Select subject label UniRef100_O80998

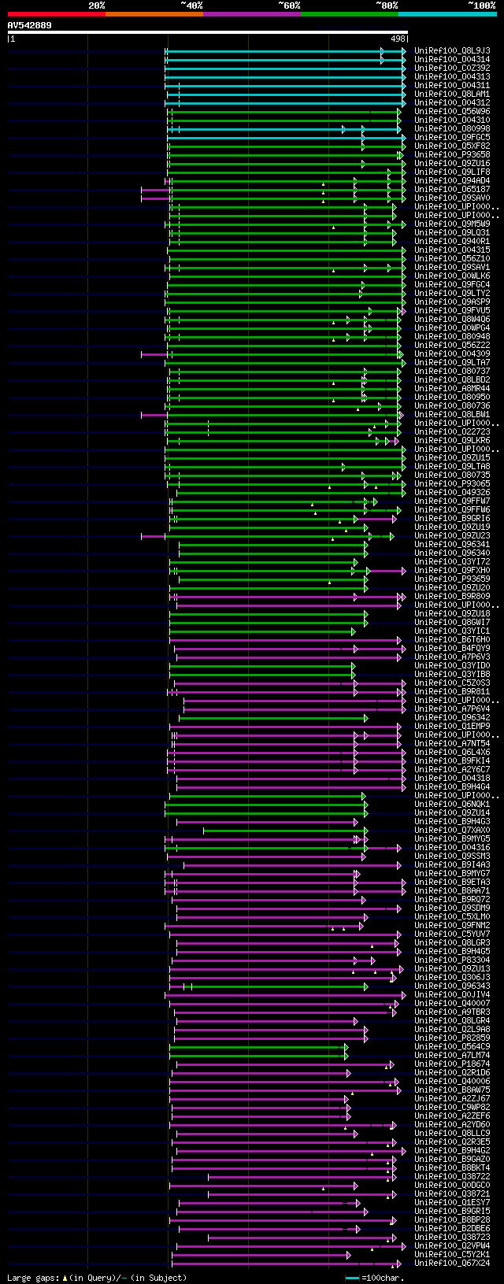click(452, 128)
